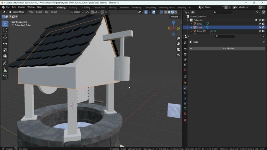Viewport: 267px width, 150px height.
Task: Expand the Cube.001 object tree row
Action: tap(191, 31)
